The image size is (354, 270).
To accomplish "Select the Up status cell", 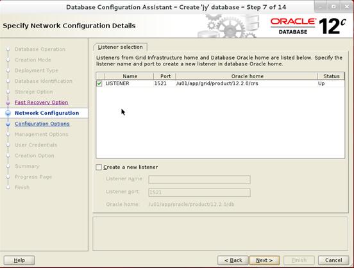I will click(x=331, y=83).
